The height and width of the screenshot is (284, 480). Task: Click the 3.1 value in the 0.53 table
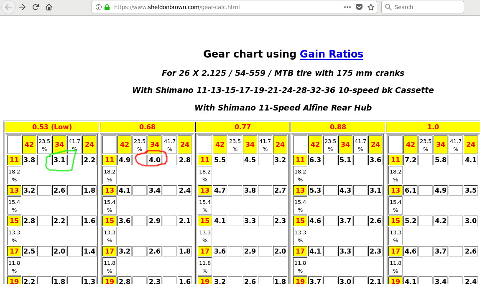coord(59,160)
